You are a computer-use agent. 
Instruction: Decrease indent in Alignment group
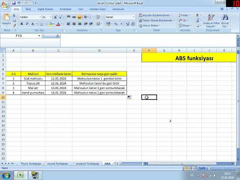click(x=85, y=24)
